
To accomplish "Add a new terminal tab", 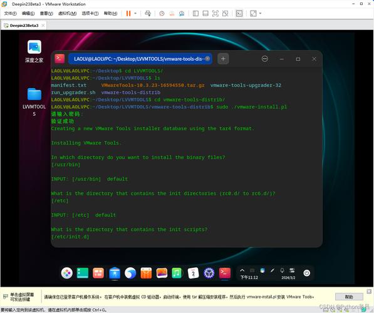I will (223, 59).
